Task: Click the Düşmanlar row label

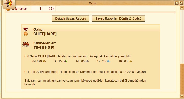Action: [20, 9]
